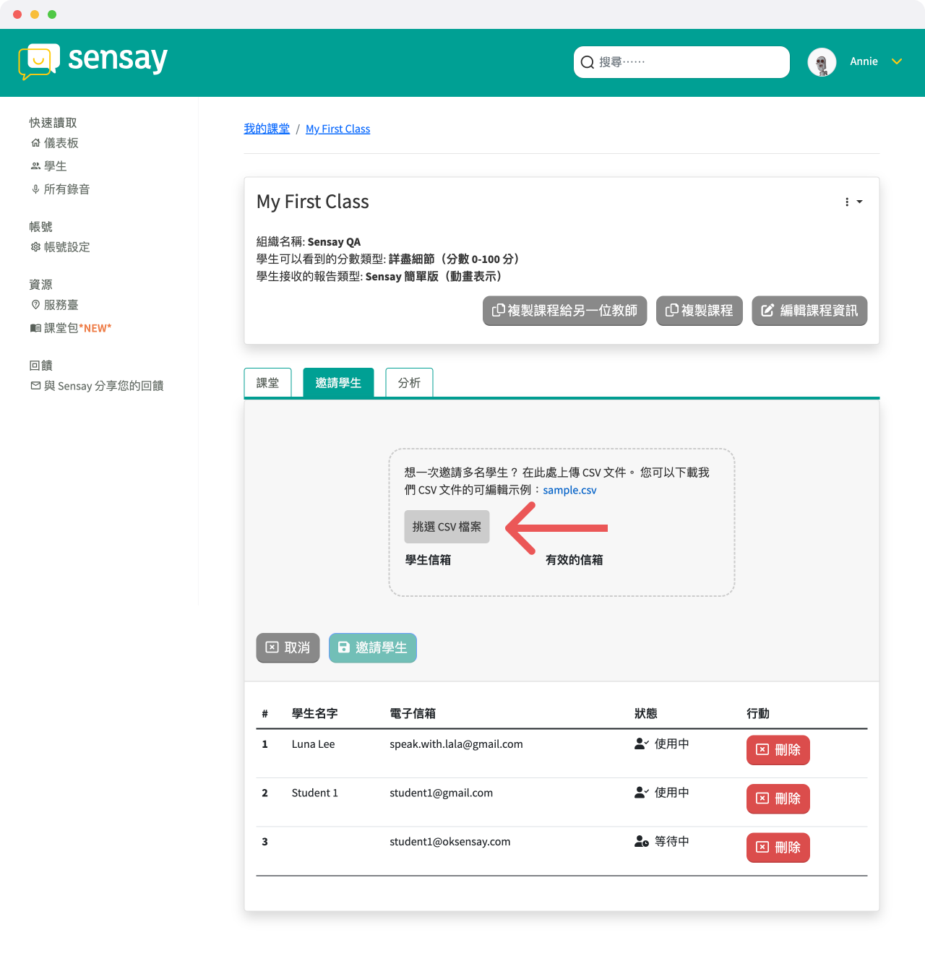The image size is (925, 961).
Task: Click the name Luna Lee in table
Action: click(313, 744)
